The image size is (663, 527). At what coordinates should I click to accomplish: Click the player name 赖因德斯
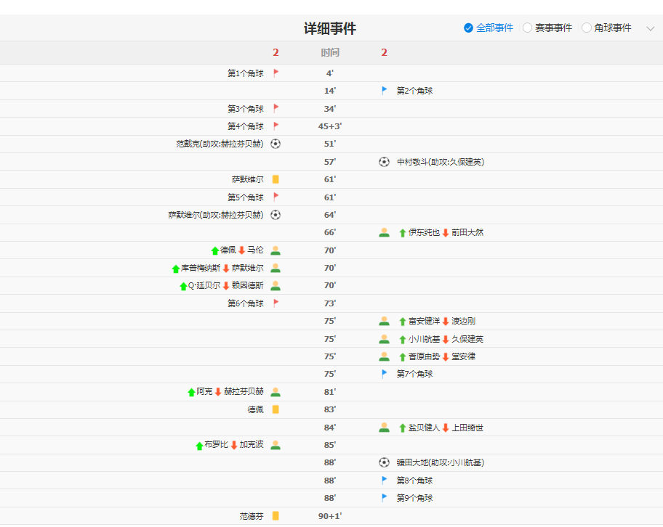pos(248,285)
